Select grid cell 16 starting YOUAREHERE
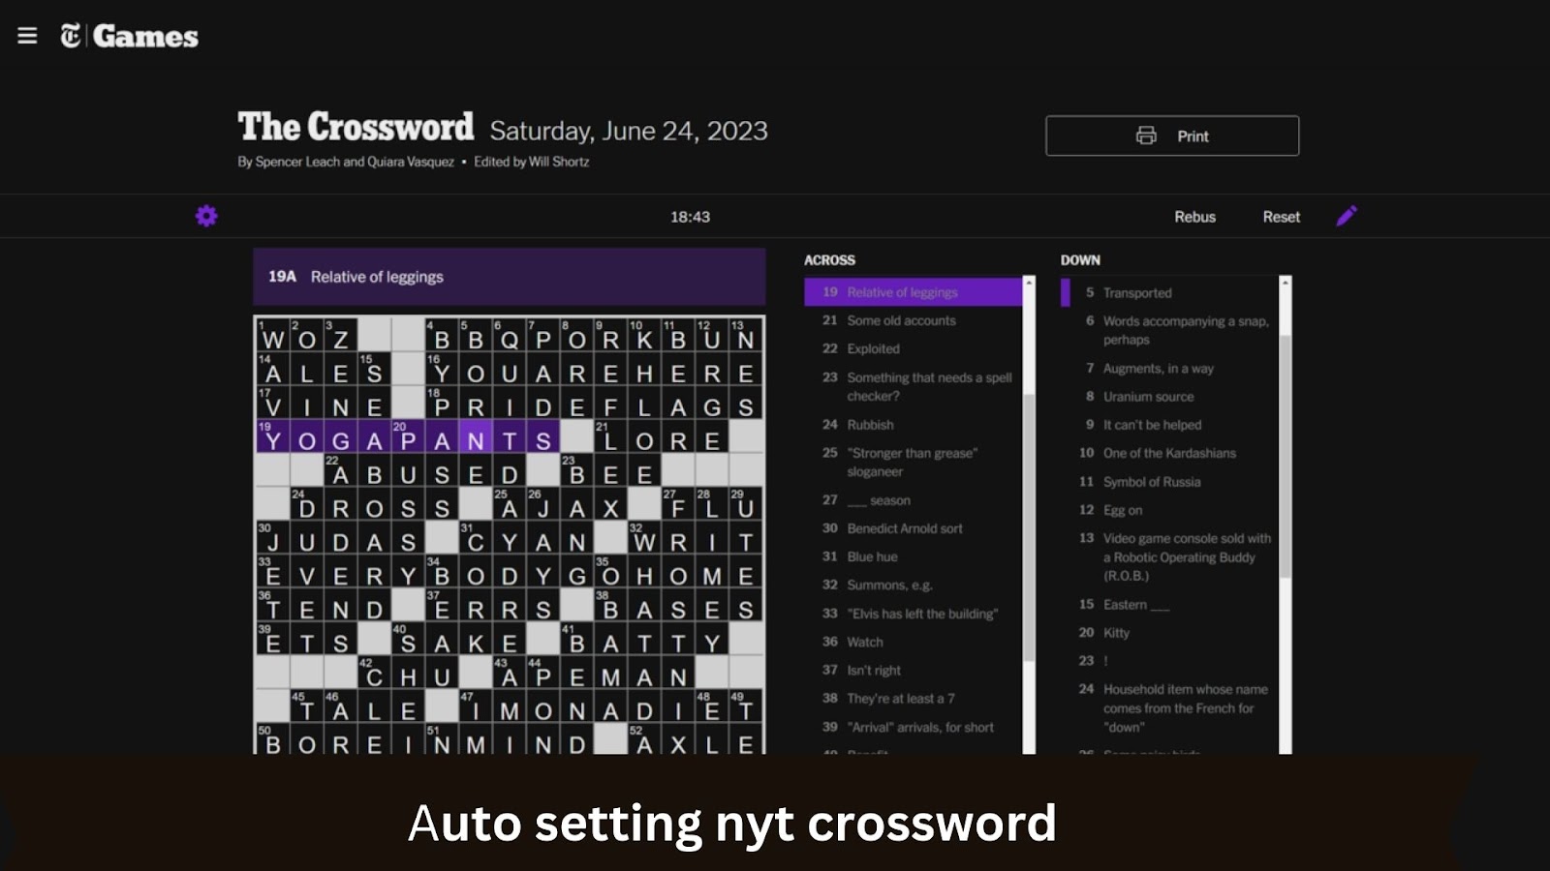 [x=442, y=369]
